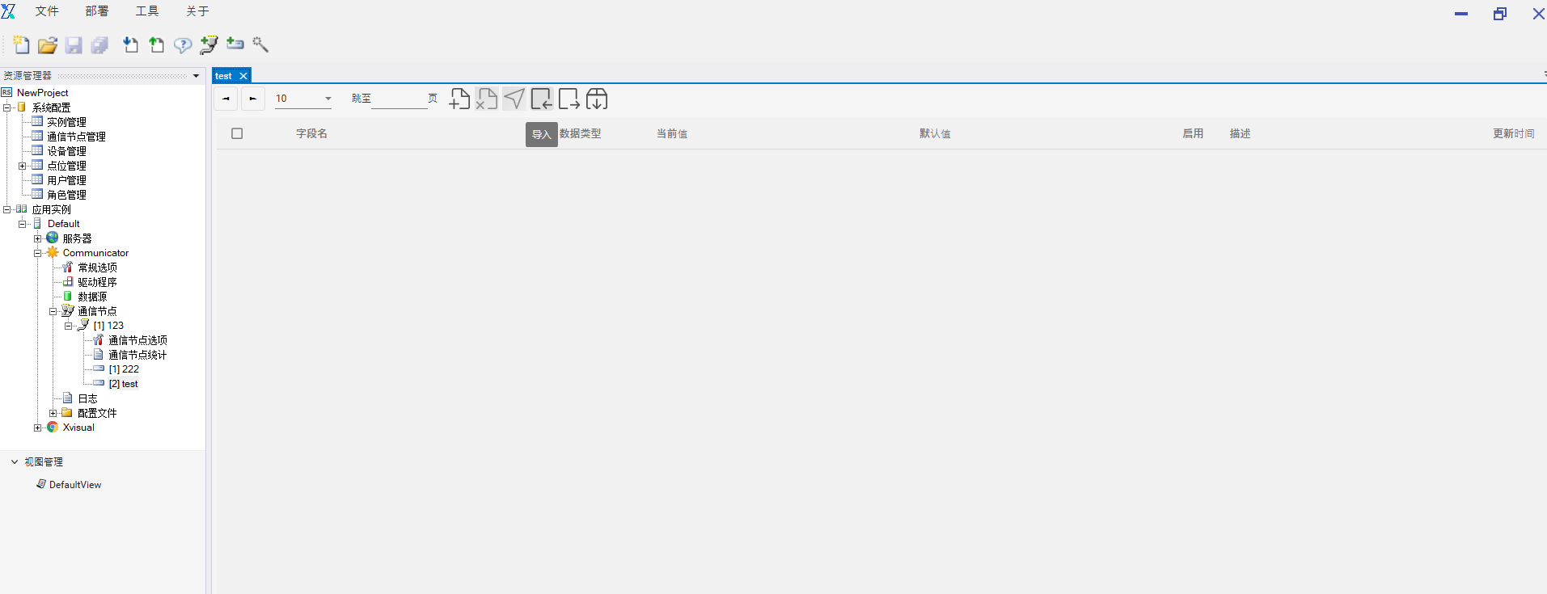Click the plug with green plus icon
Screen dimensions: 1547x594
[209, 45]
